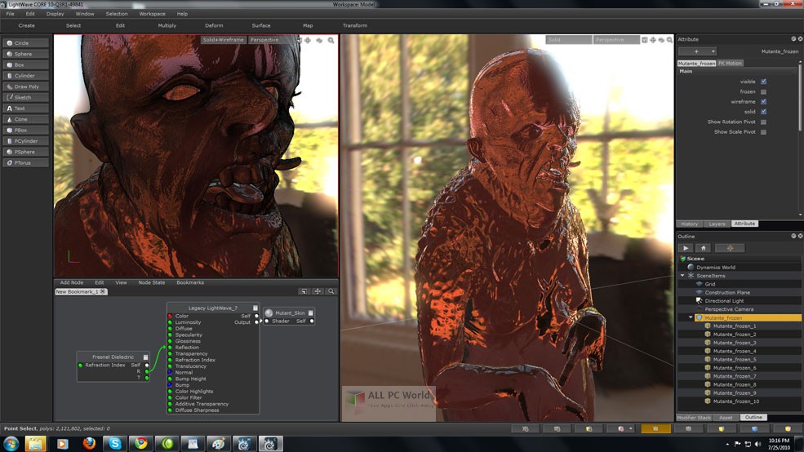
Task: Click the Outline panel play arrow button
Action: click(686, 248)
